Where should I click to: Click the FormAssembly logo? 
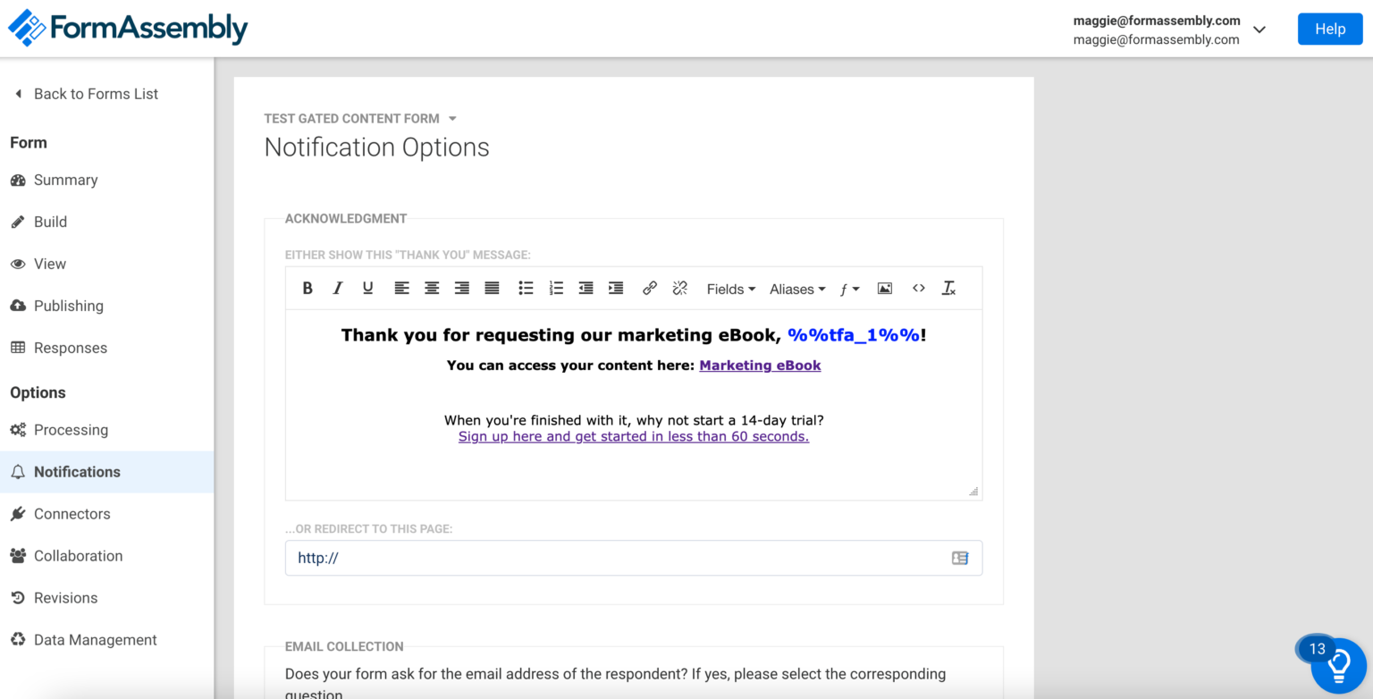pos(128,29)
